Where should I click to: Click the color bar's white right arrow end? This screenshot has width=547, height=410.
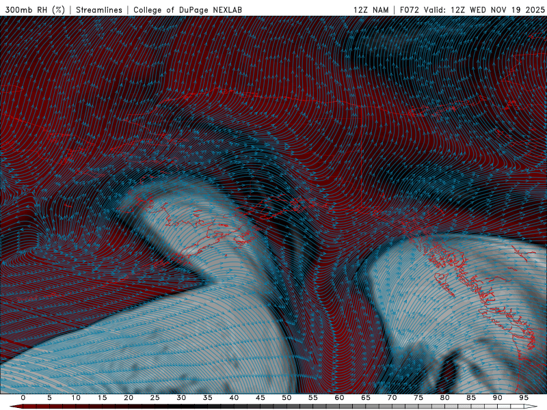(x=531, y=407)
